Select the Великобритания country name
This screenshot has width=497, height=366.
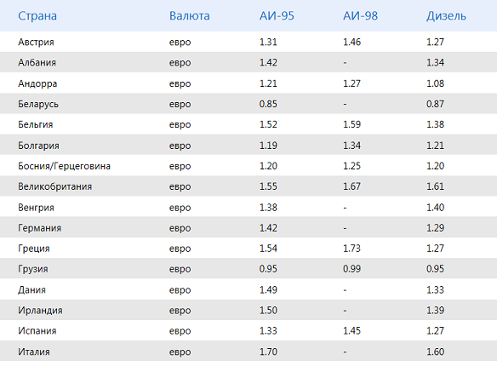point(54,186)
